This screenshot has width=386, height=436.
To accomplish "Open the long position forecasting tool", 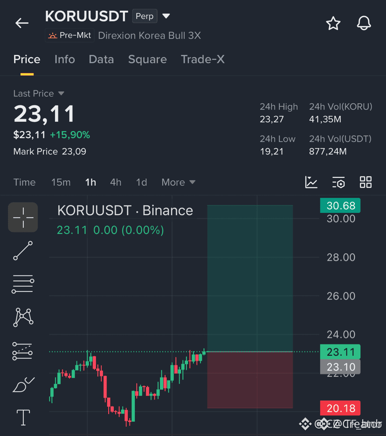I will pyautogui.click(x=22, y=351).
